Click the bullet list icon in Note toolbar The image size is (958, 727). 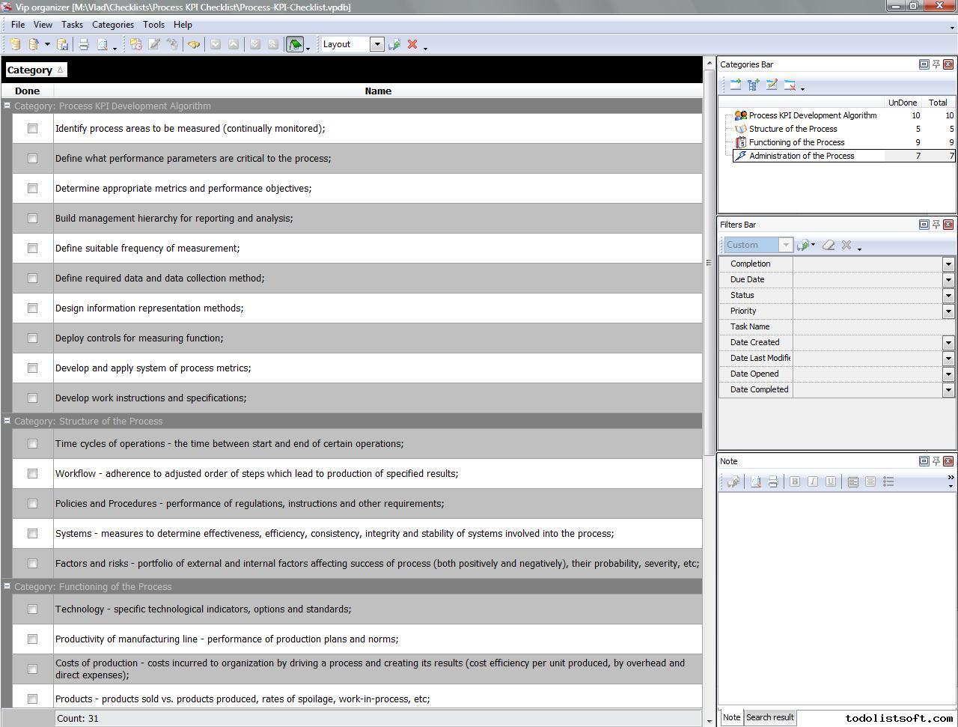coord(888,482)
